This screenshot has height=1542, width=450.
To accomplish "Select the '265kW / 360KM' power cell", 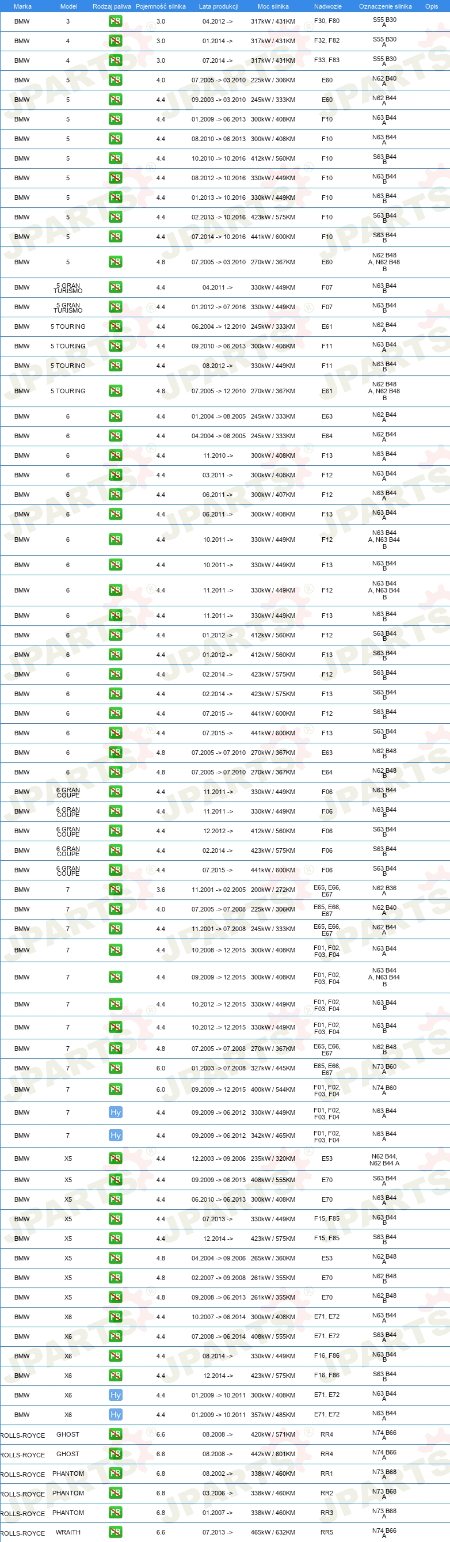I will (x=273, y=1258).
